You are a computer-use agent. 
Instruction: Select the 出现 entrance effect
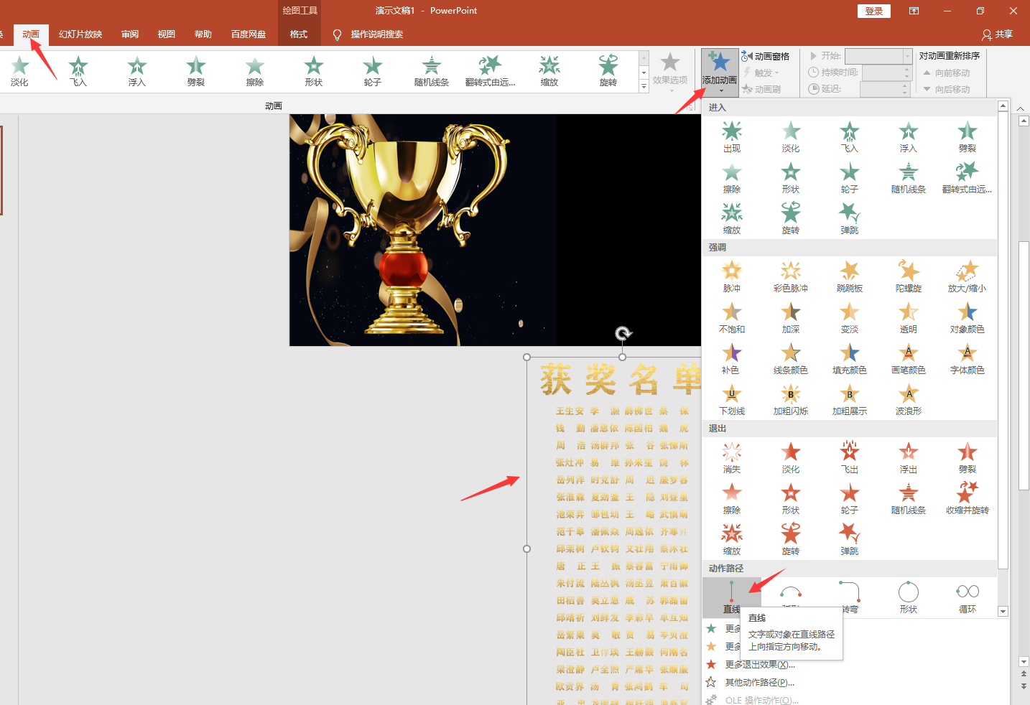point(731,136)
